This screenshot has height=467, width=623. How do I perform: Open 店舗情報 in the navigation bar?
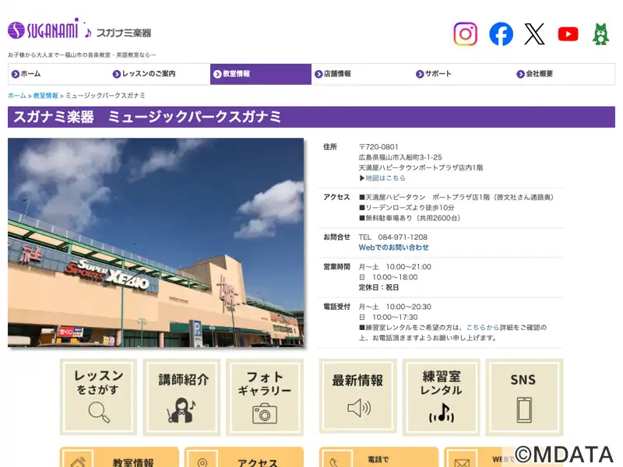pyautogui.click(x=361, y=74)
